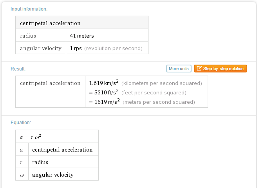
Task: Select the centripetal acceleration input header
Action: pyautogui.click(x=50, y=23)
